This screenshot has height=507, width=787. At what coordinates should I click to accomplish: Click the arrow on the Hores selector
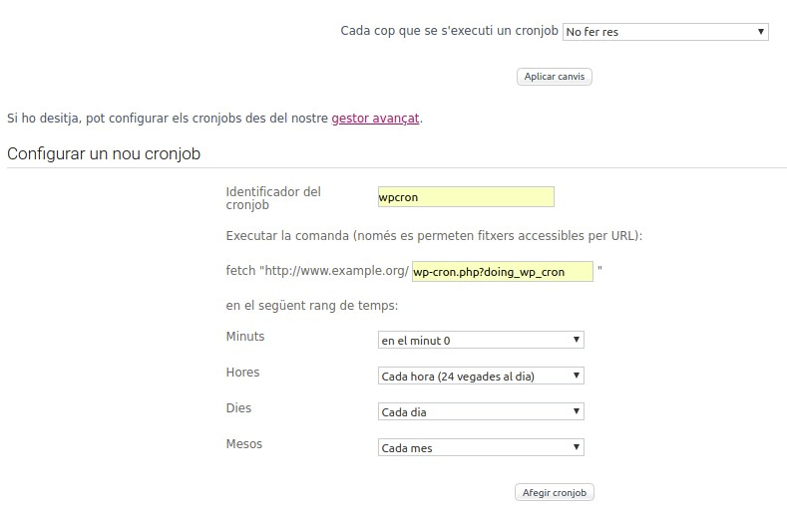point(577,376)
